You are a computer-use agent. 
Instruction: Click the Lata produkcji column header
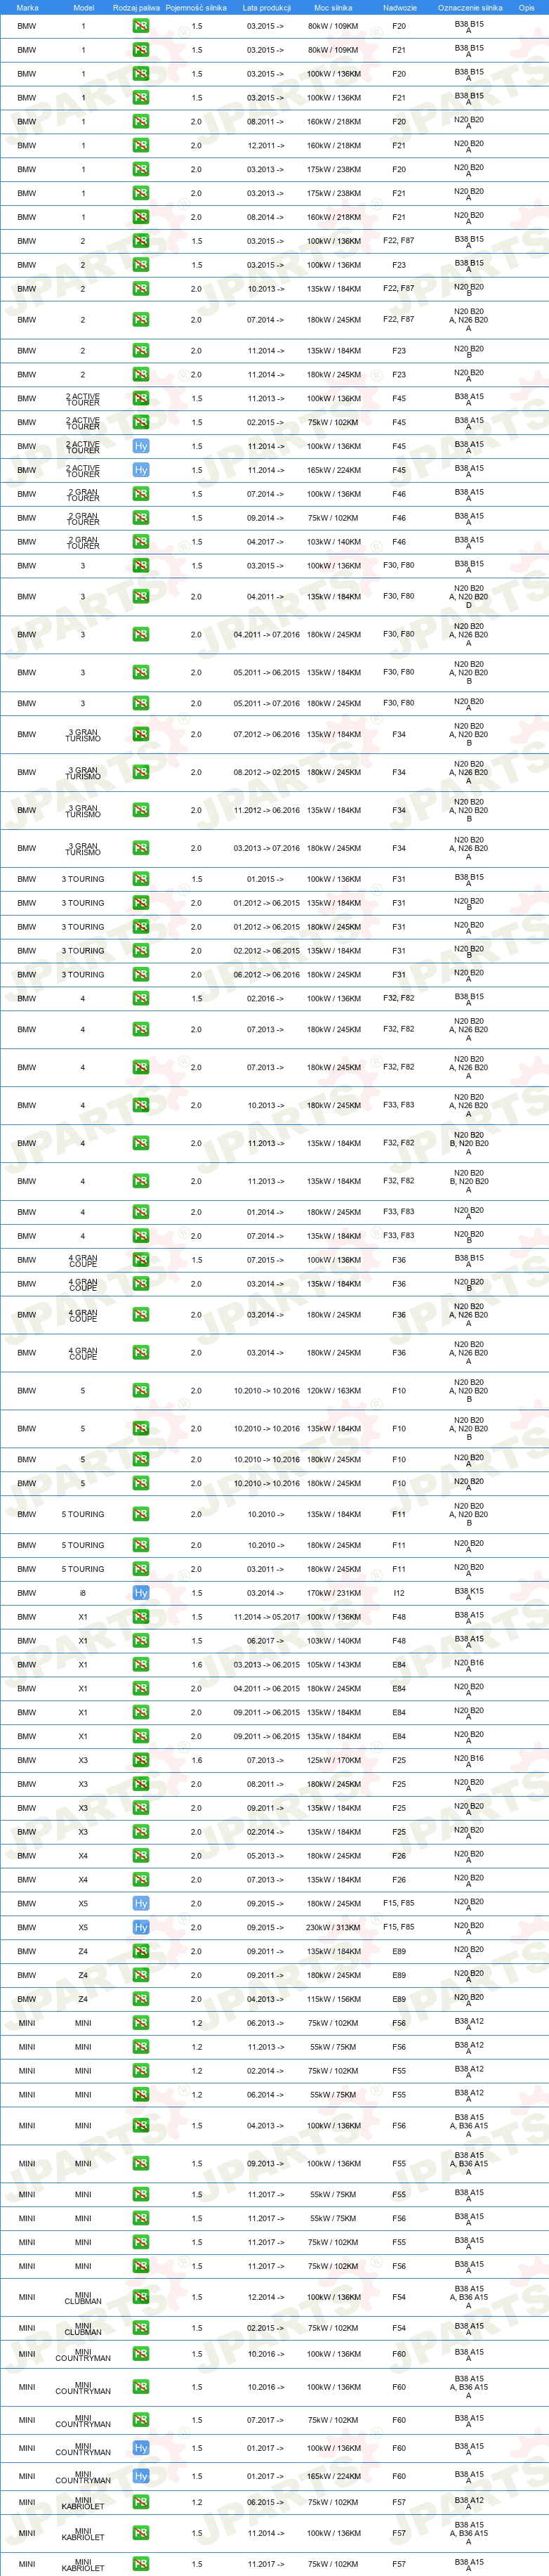[x=266, y=7]
